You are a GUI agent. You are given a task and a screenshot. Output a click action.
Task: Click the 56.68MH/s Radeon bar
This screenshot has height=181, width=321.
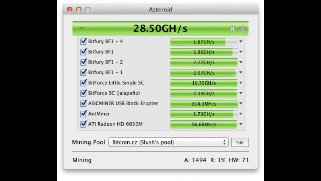204,124
